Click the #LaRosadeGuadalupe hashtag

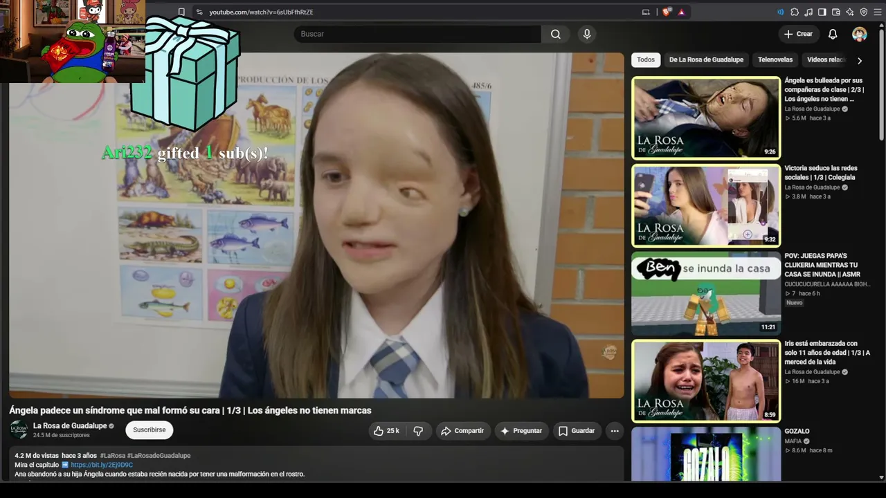point(159,456)
